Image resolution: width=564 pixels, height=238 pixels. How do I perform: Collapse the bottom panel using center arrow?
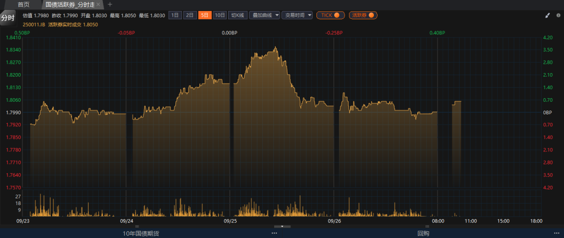click(x=282, y=227)
